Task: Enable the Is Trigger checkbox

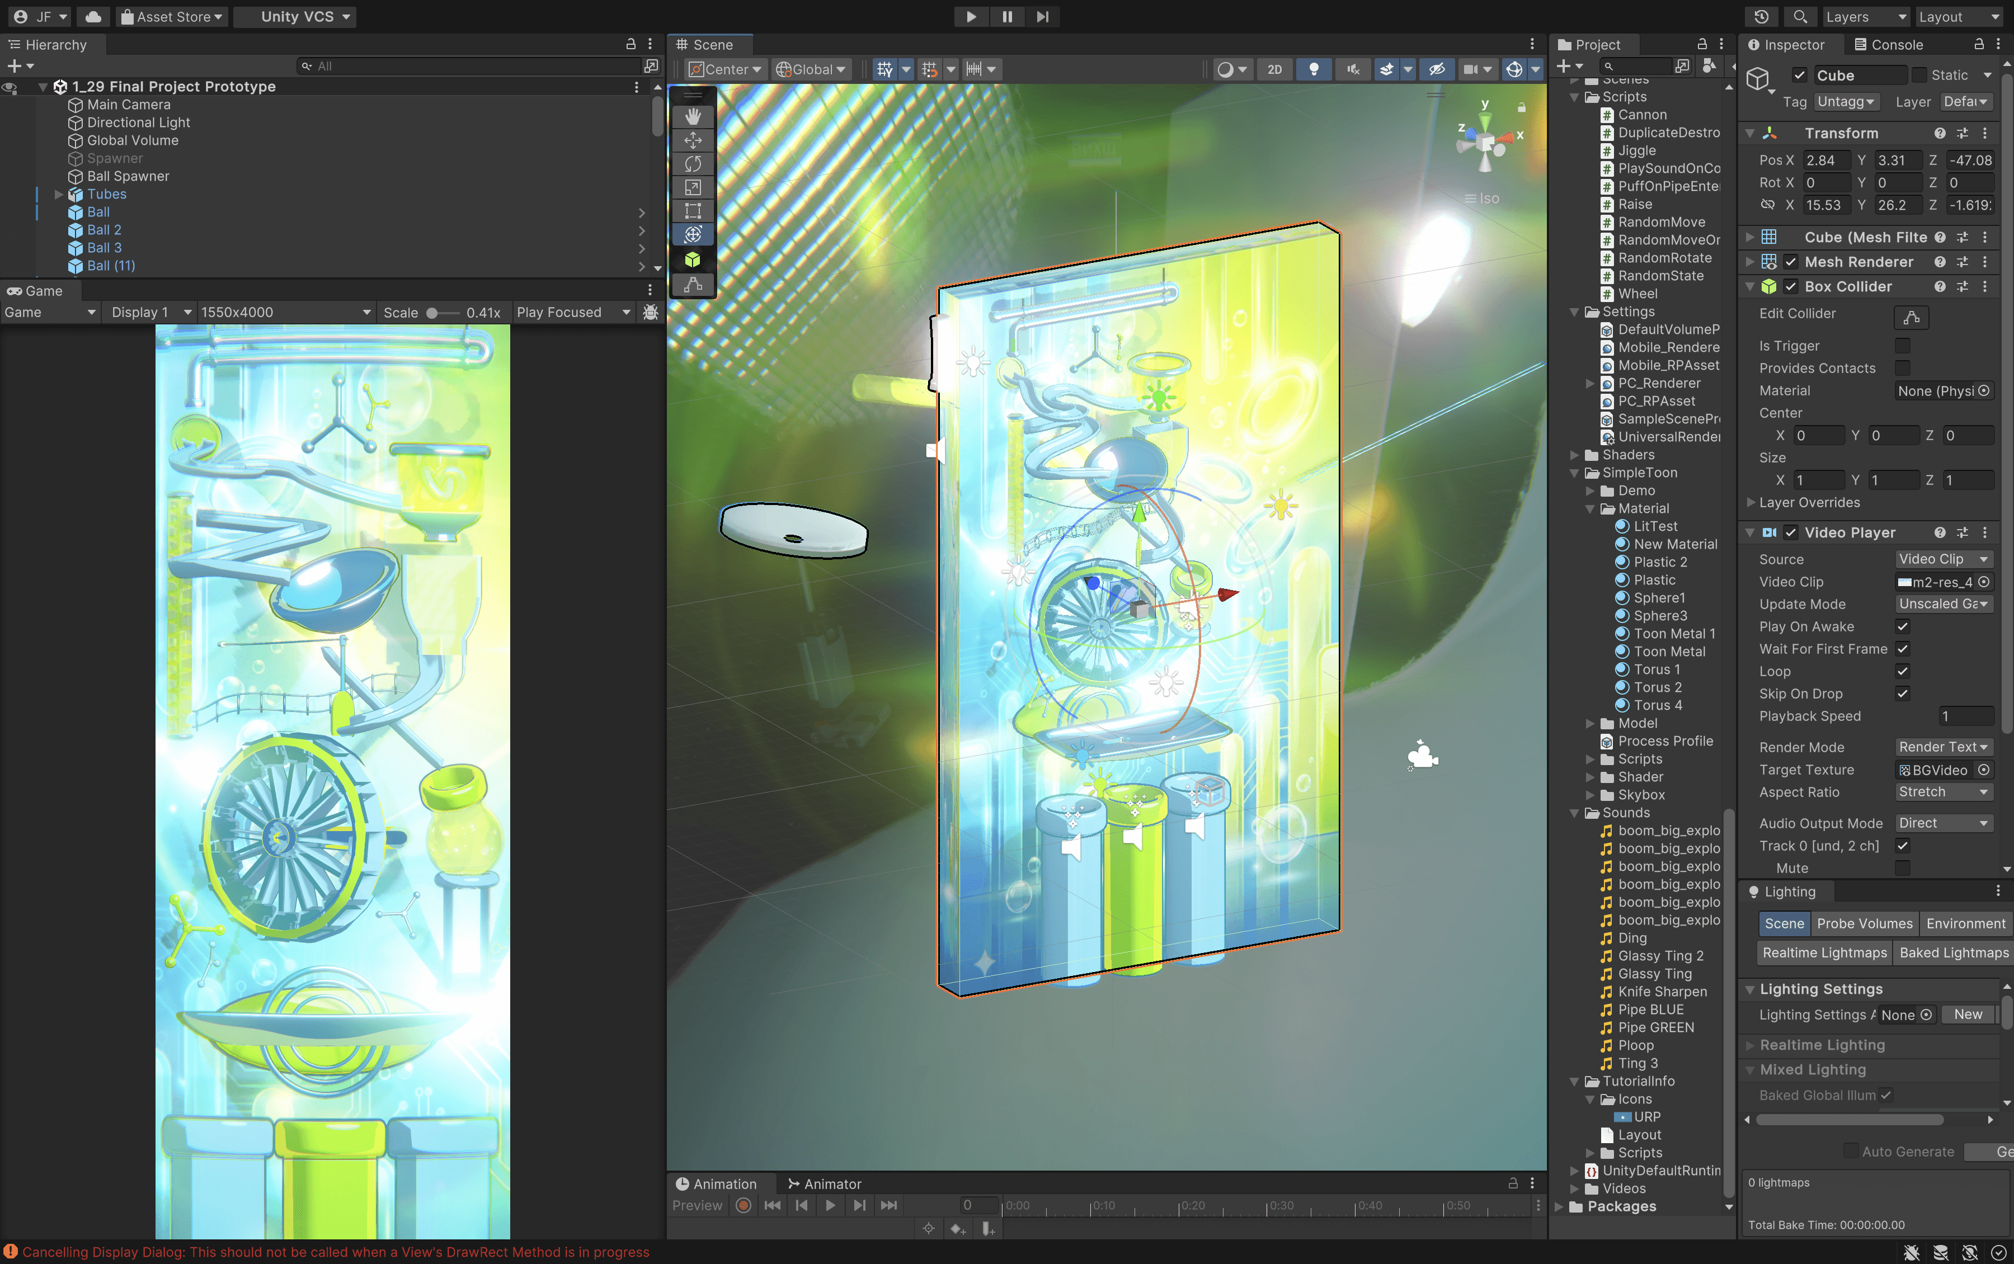Action: (1902, 345)
